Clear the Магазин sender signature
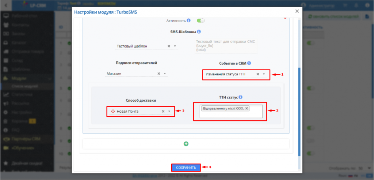374x180 pixels. point(159,74)
